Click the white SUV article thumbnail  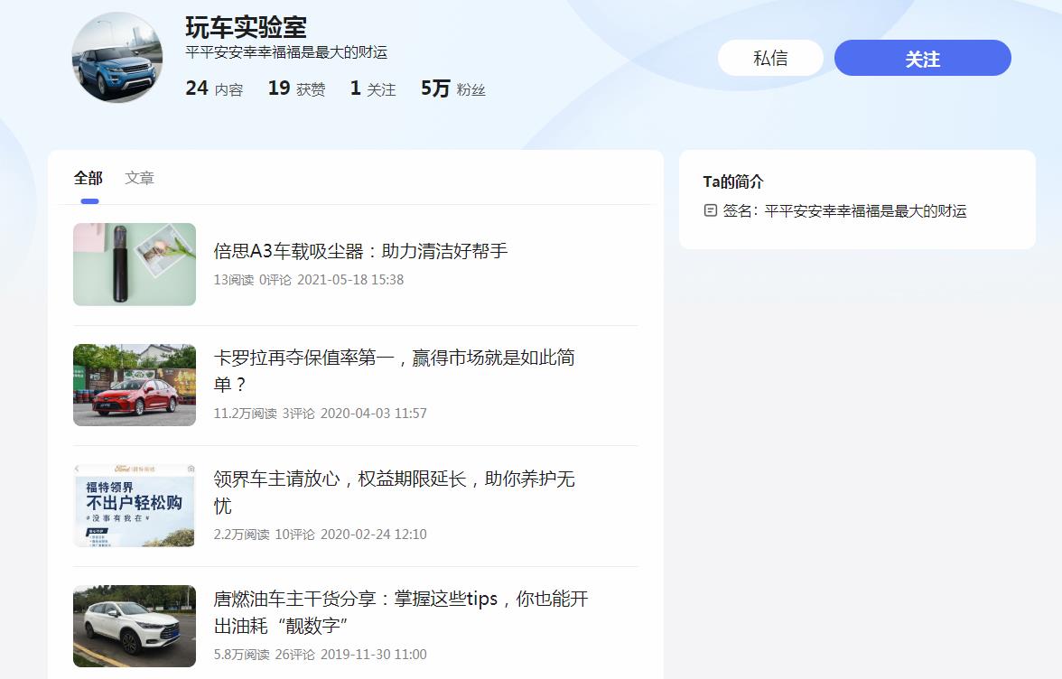tap(135, 627)
